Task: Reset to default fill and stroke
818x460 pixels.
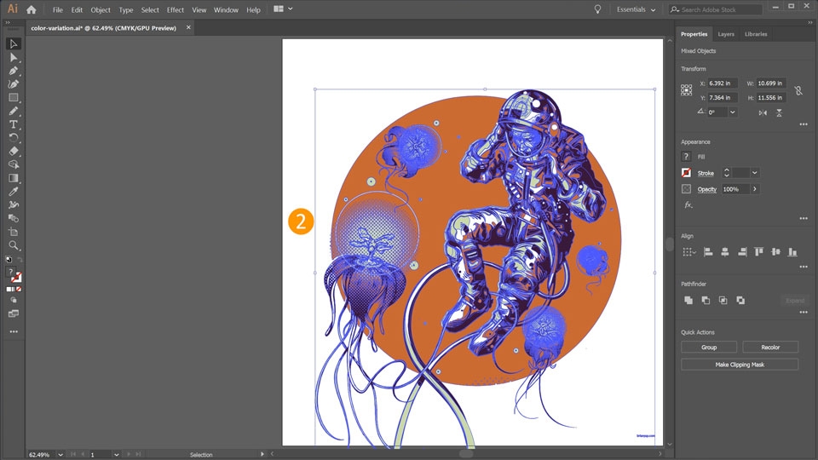Action: click(9, 259)
